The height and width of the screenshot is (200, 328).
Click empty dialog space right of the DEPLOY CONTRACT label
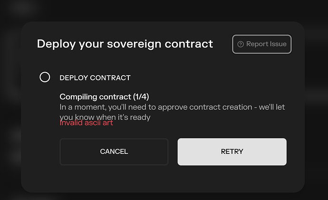pos(214,77)
